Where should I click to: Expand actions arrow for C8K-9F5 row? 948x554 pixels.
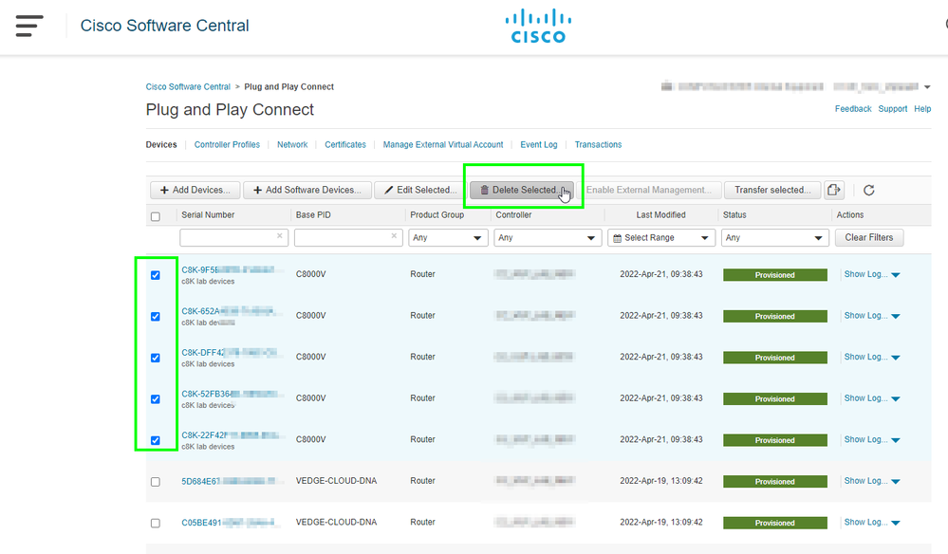[x=896, y=275]
